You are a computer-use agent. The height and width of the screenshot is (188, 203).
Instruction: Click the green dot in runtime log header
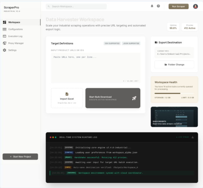point(56,137)
